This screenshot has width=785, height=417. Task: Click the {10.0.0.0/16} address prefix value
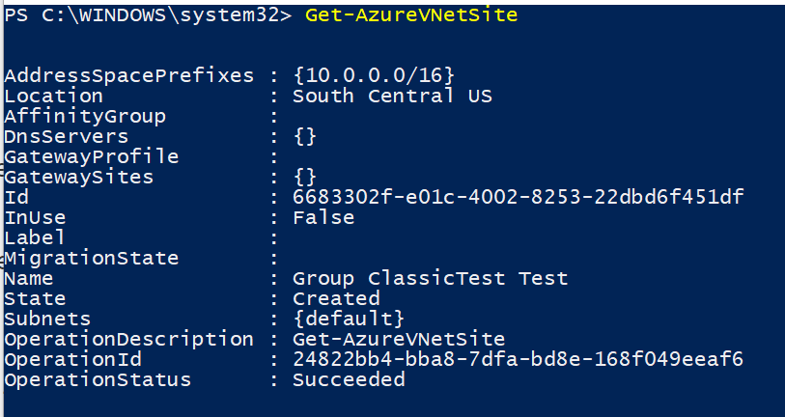373,75
